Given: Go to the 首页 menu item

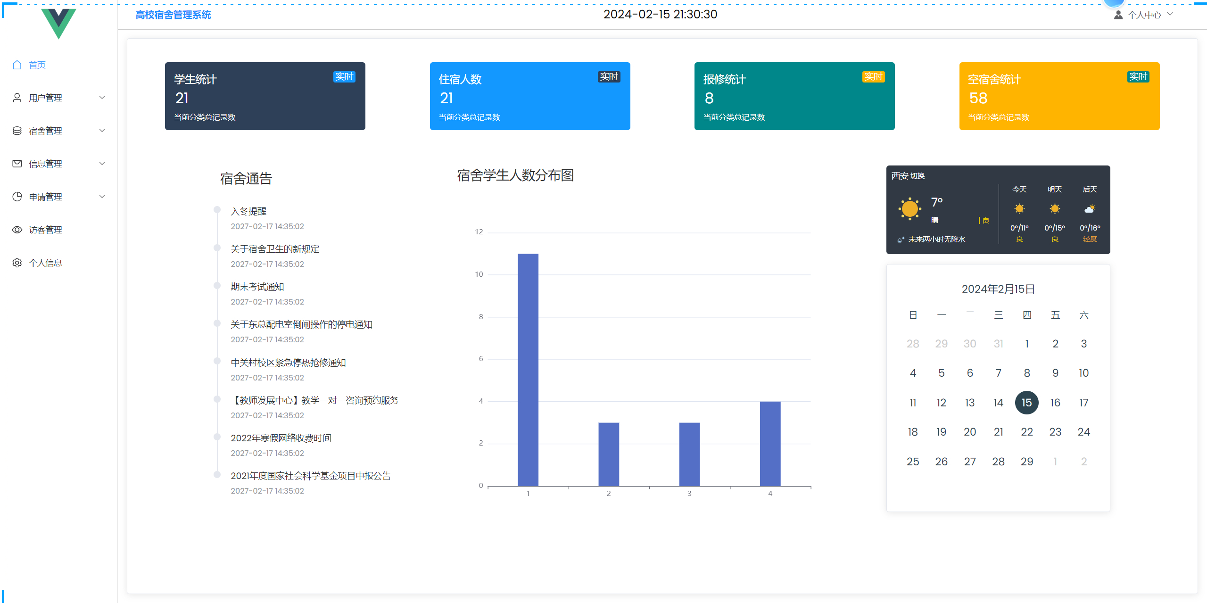Looking at the screenshot, I should (37, 65).
